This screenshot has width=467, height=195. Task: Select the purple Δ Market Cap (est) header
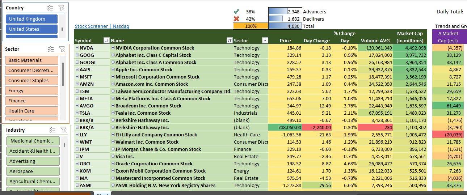(x=448, y=37)
